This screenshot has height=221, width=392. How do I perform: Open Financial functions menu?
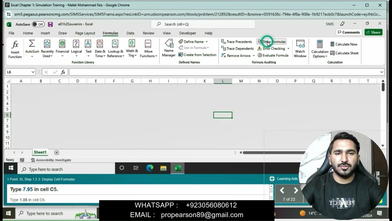point(62,49)
